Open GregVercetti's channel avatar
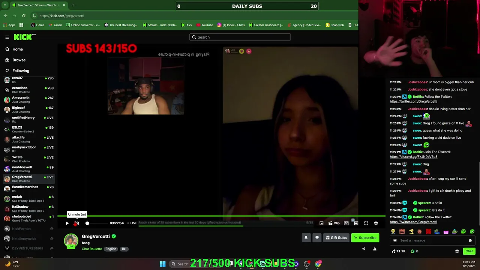 pos(71,241)
